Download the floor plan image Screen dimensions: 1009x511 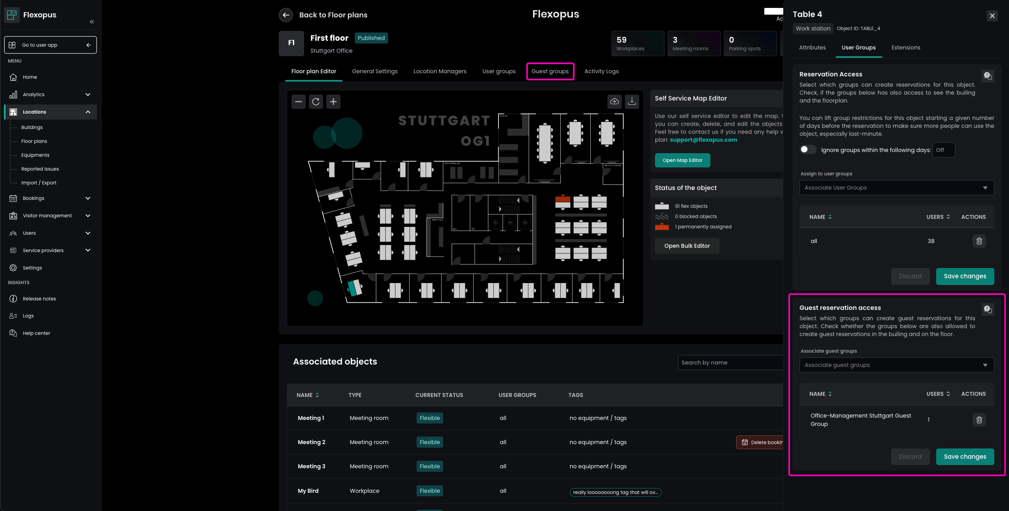(x=632, y=102)
